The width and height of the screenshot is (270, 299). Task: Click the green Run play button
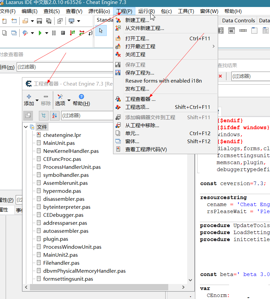pos(40,33)
